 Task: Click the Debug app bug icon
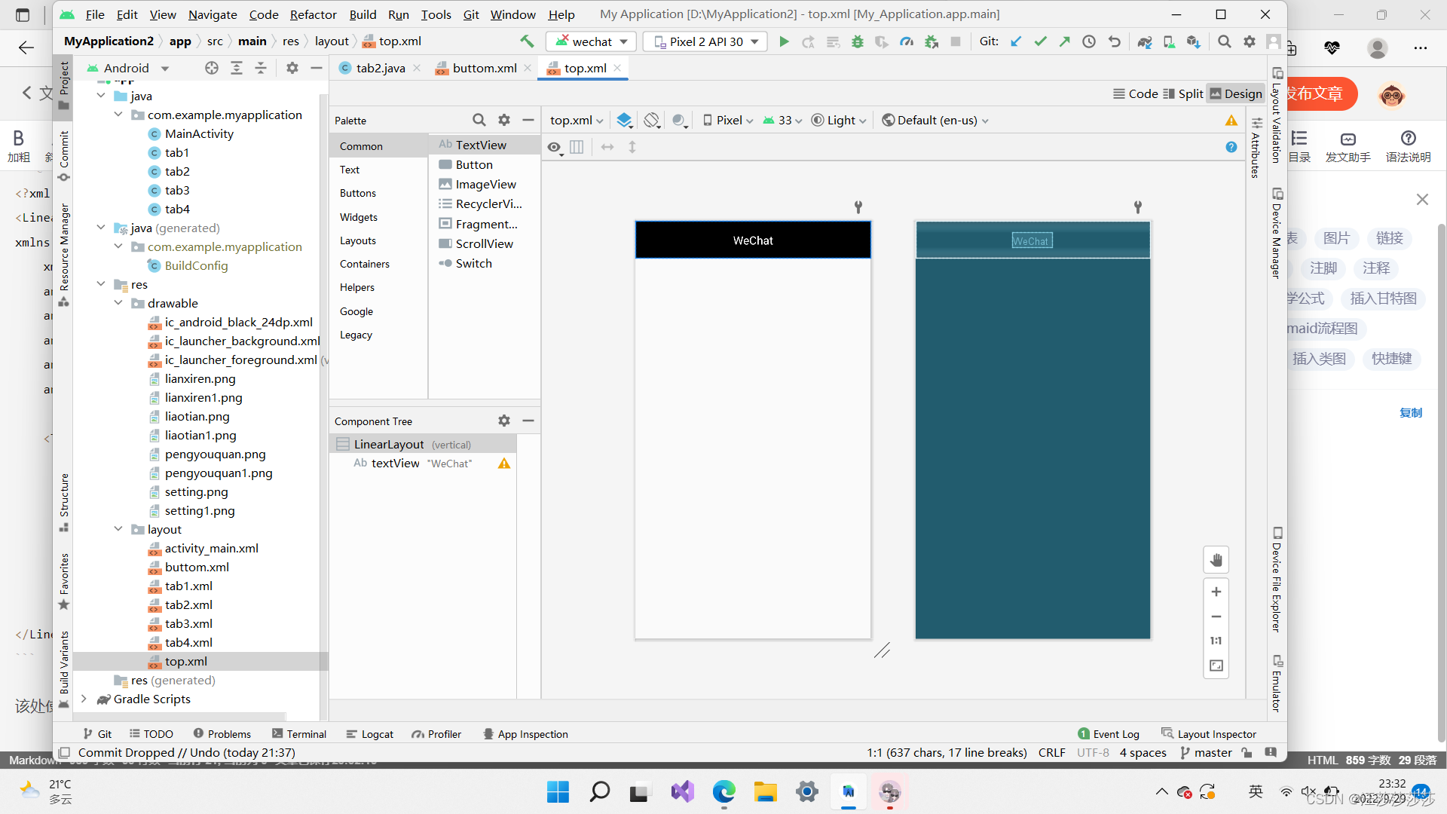pos(858,42)
